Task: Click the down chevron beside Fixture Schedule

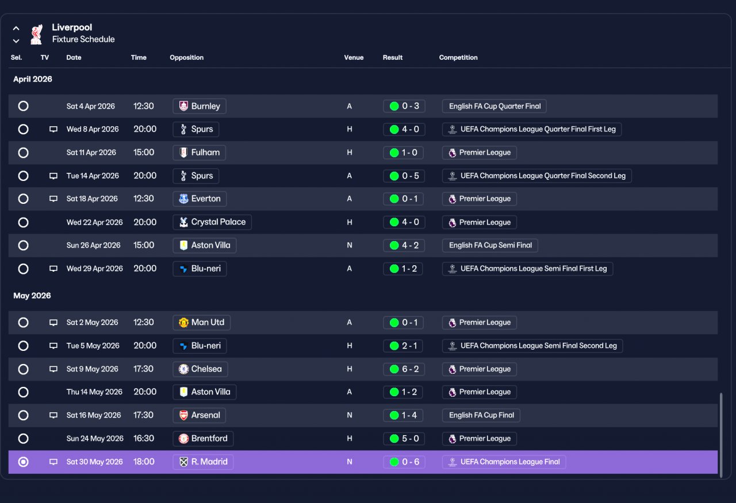Action: coord(16,41)
